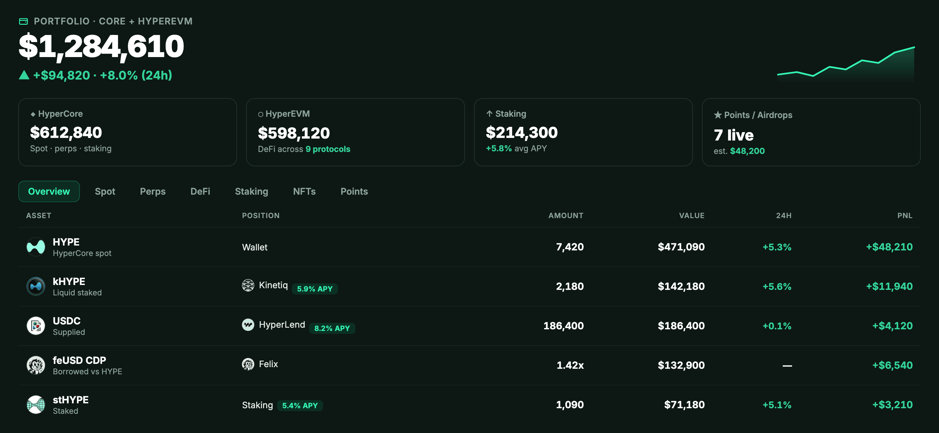This screenshot has height=433, width=939.
Task: Switch to the NFTs tab
Action: pyautogui.click(x=305, y=191)
